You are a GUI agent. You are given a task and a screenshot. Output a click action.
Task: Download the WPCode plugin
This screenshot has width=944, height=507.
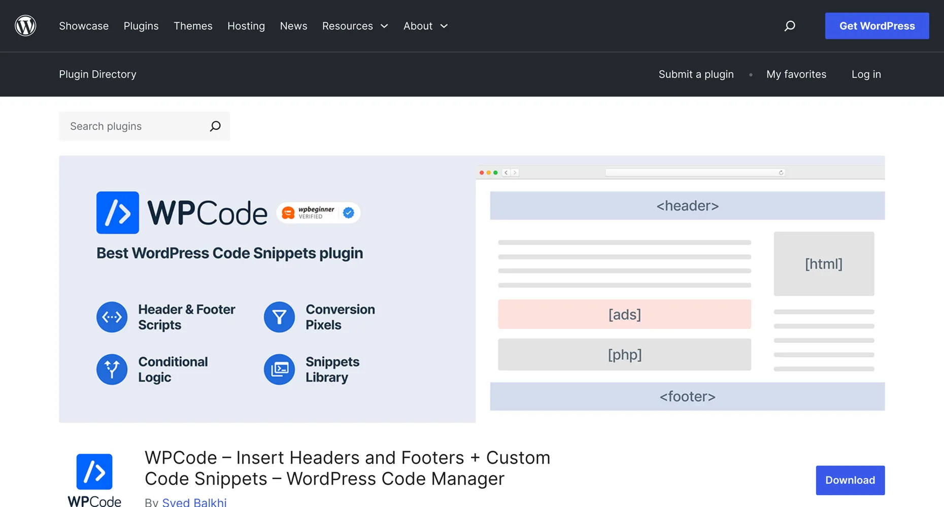[x=850, y=480]
